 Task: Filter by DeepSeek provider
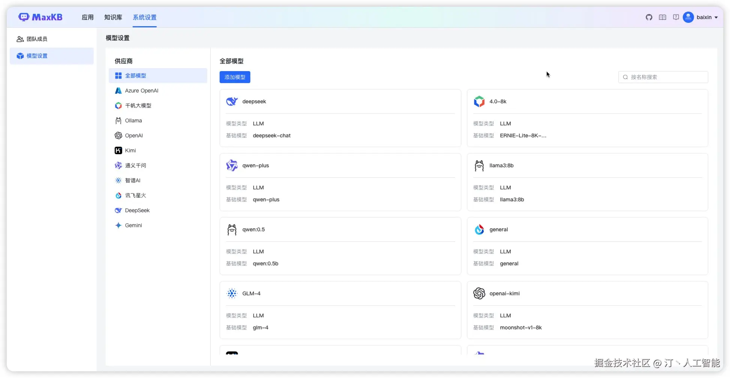[158, 210]
